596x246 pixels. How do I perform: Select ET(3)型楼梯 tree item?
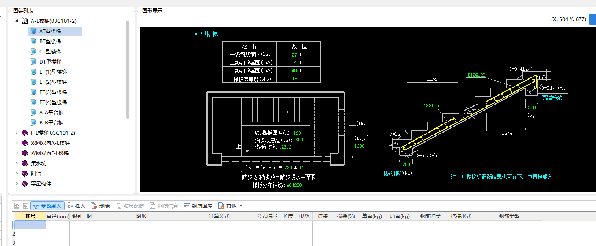click(x=53, y=92)
